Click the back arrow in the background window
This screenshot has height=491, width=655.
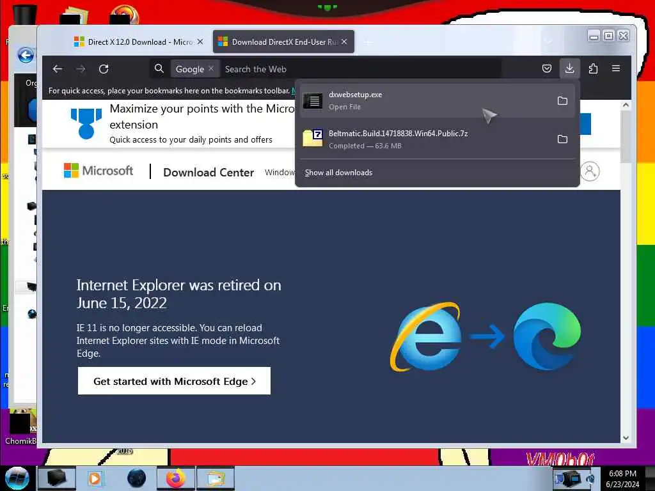pos(26,55)
